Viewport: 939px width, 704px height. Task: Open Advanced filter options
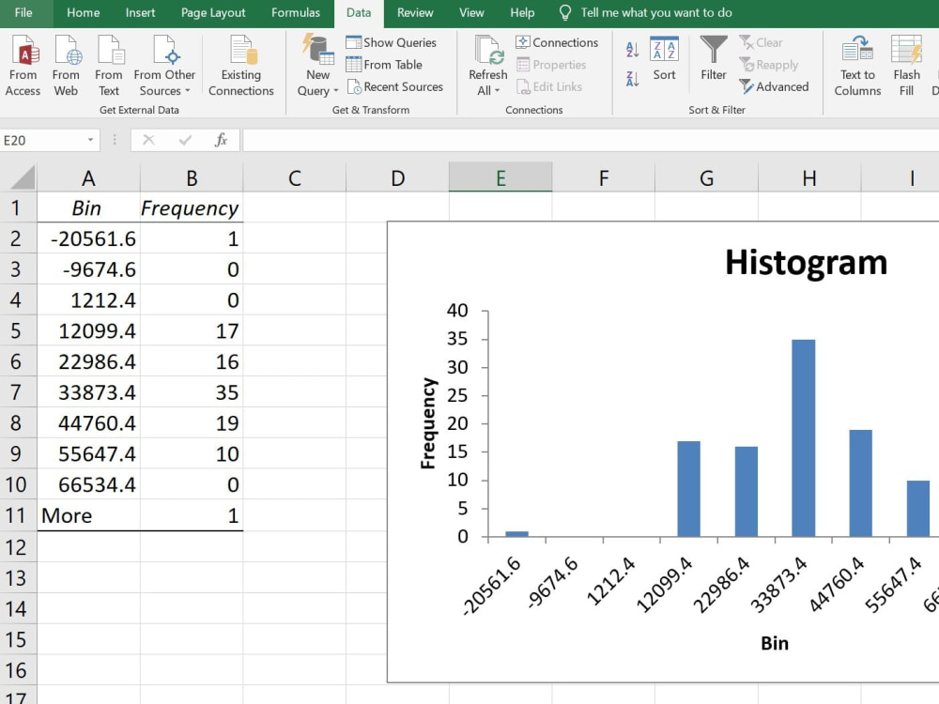(x=774, y=86)
